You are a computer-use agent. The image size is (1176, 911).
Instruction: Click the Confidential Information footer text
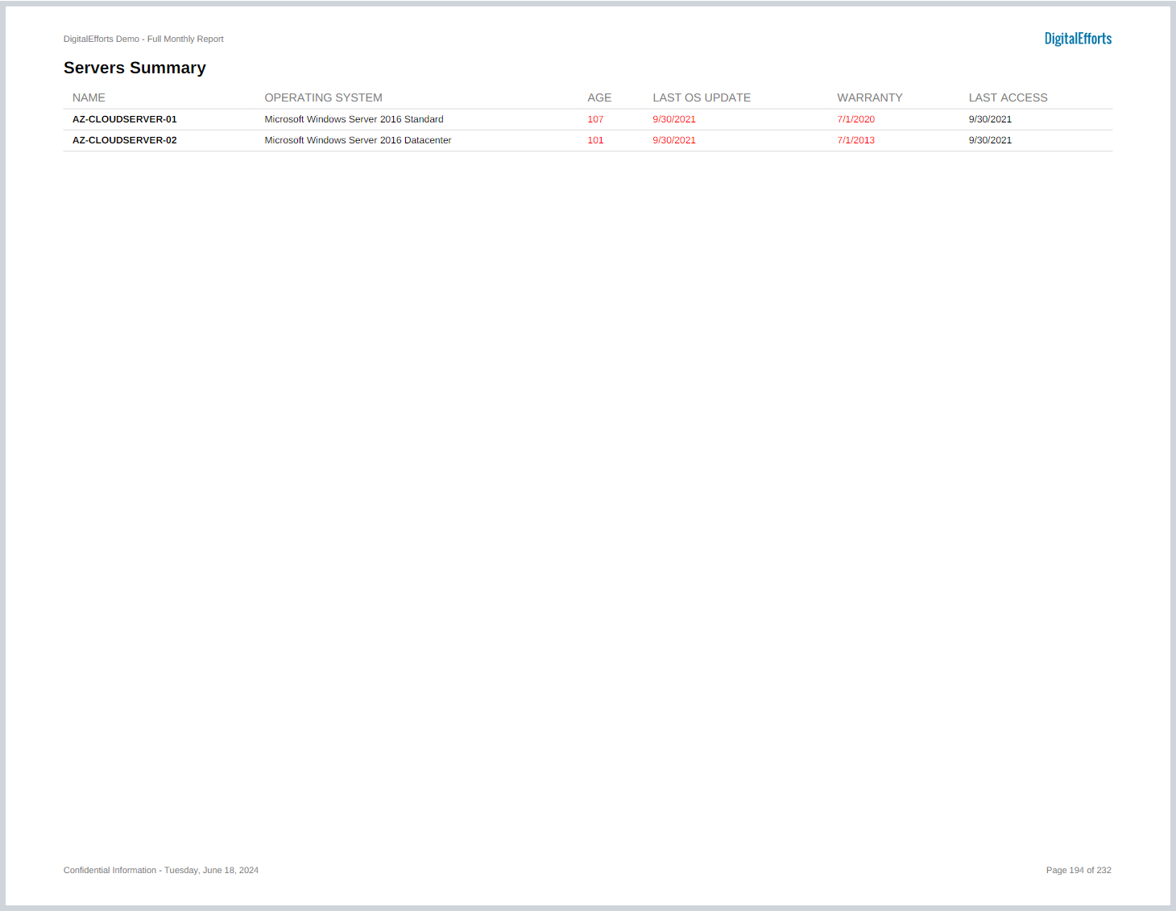[161, 870]
